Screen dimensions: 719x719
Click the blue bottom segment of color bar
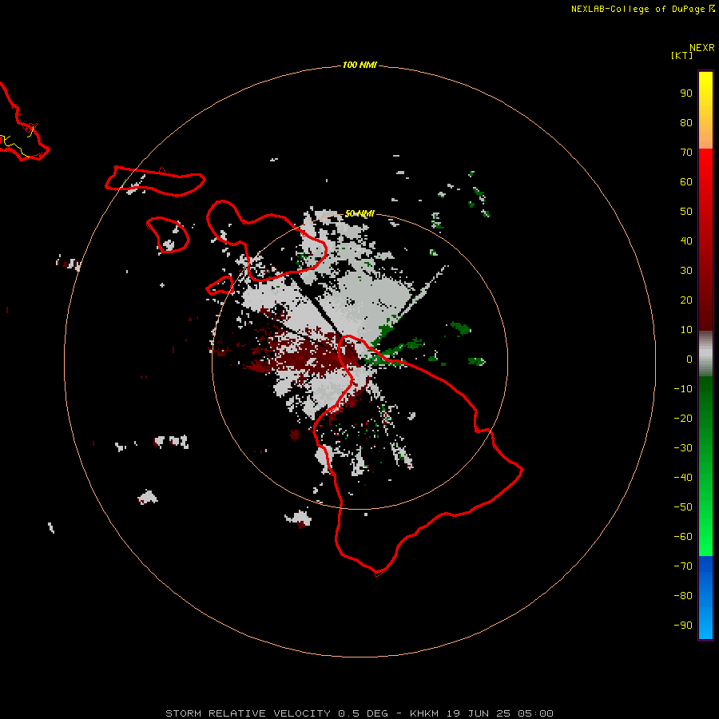click(x=705, y=598)
